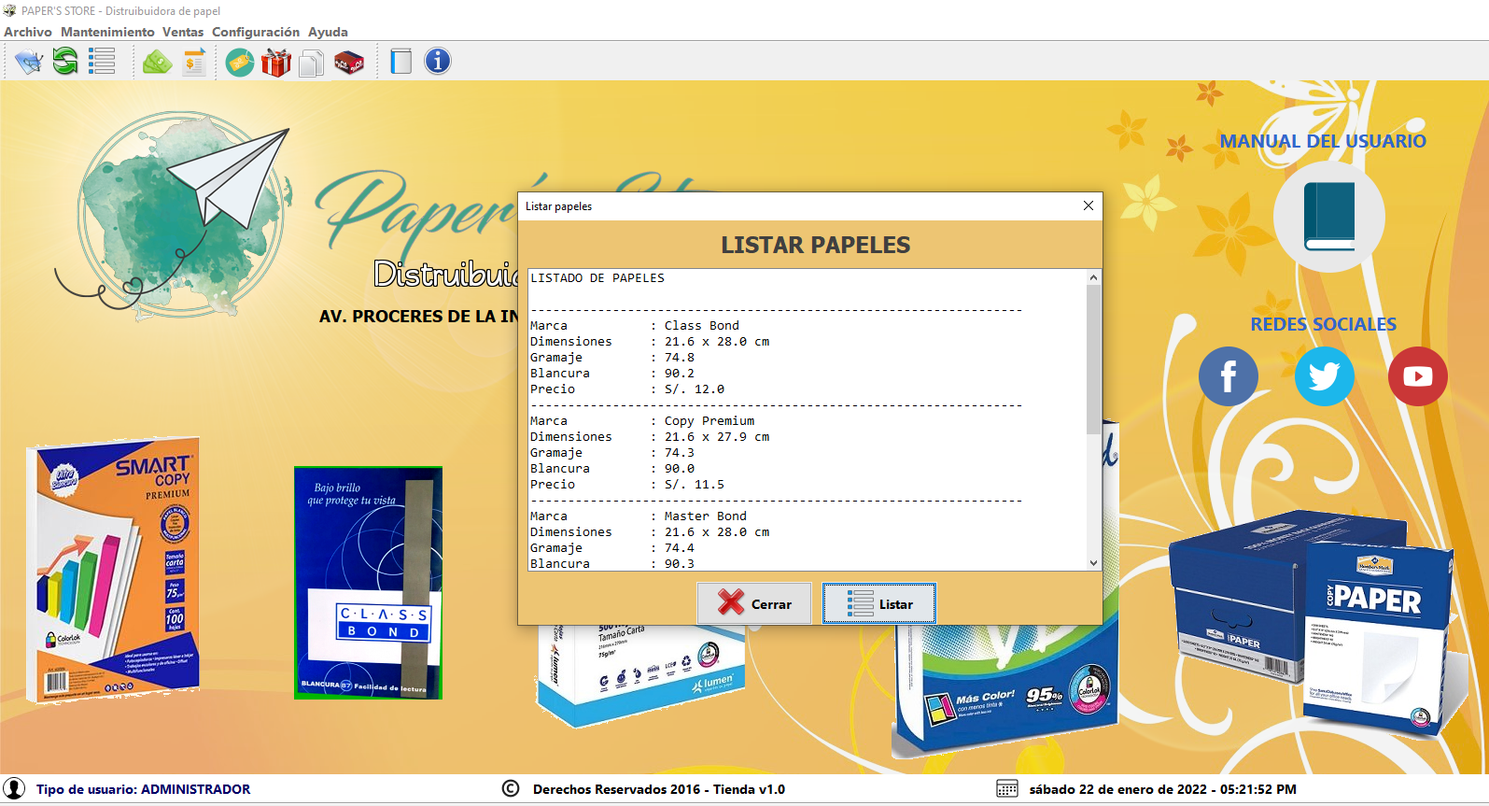Click the Class Bond paper image
1489x806 pixels.
click(x=368, y=583)
